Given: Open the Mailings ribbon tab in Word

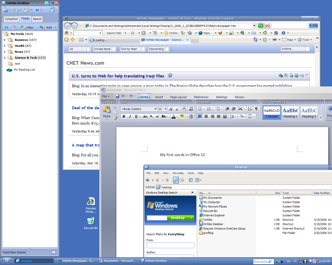Looking at the screenshot, I should (222, 97).
